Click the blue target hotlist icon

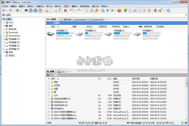[x=31, y=11]
